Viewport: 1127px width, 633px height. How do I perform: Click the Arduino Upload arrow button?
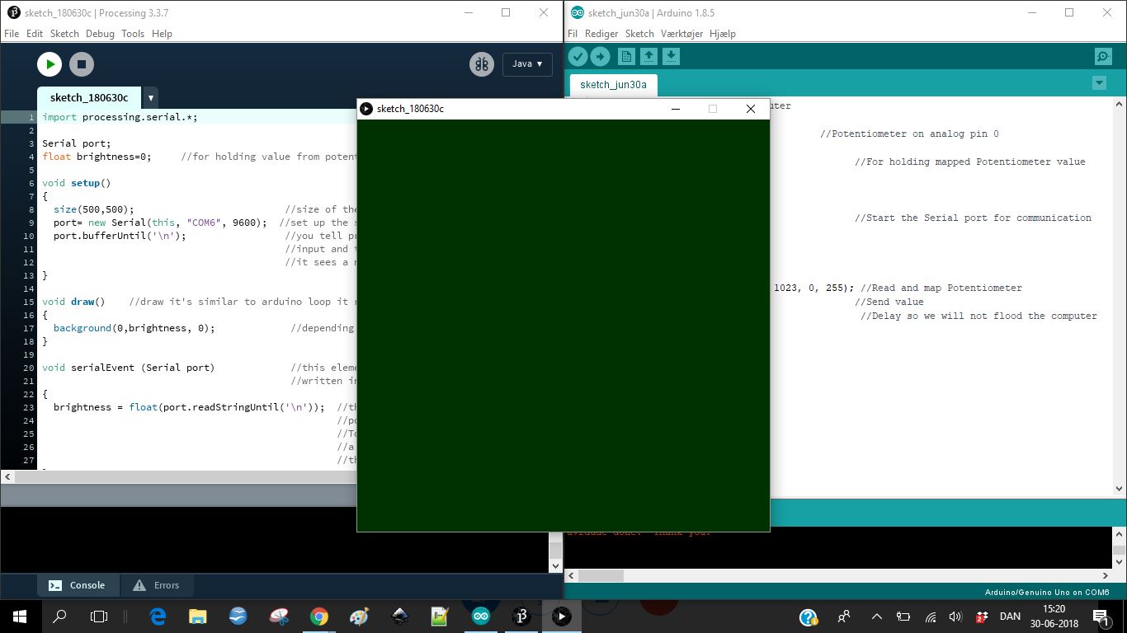click(x=600, y=56)
